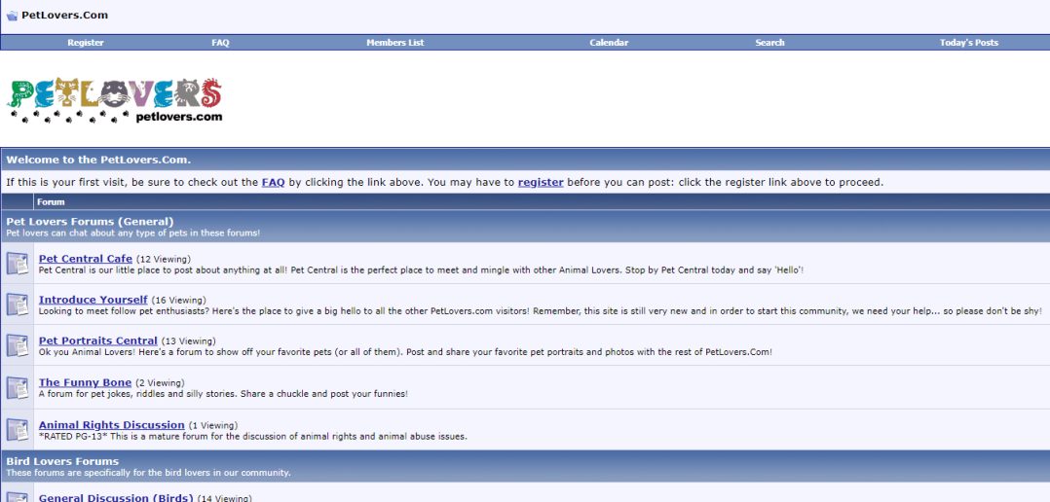Click the 'These forums are specifically' subtitle
Screen dimensions: 1050x502
pyautogui.click(x=148, y=473)
